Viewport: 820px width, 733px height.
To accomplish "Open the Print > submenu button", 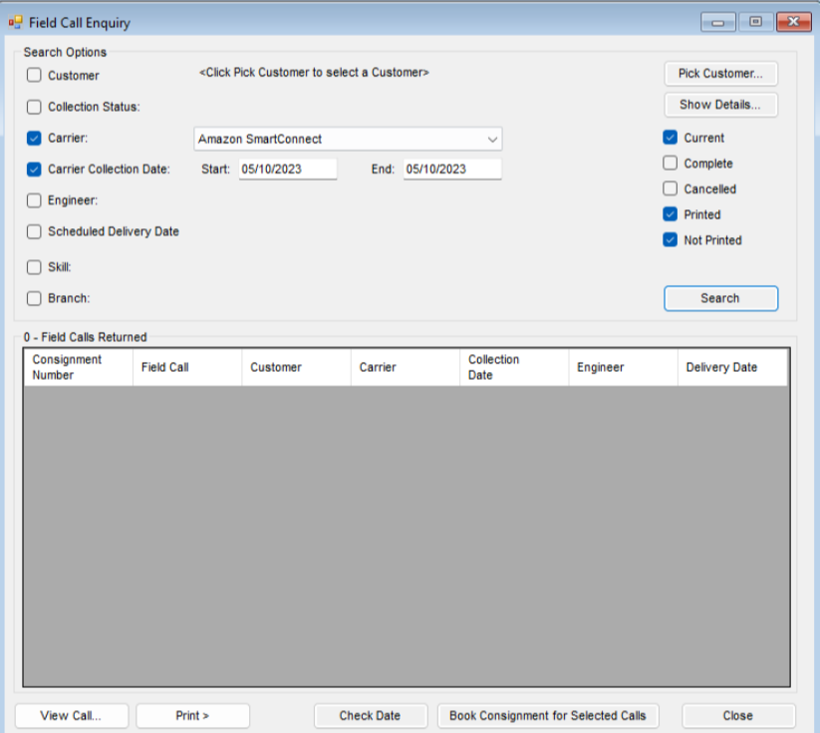I will click(192, 715).
